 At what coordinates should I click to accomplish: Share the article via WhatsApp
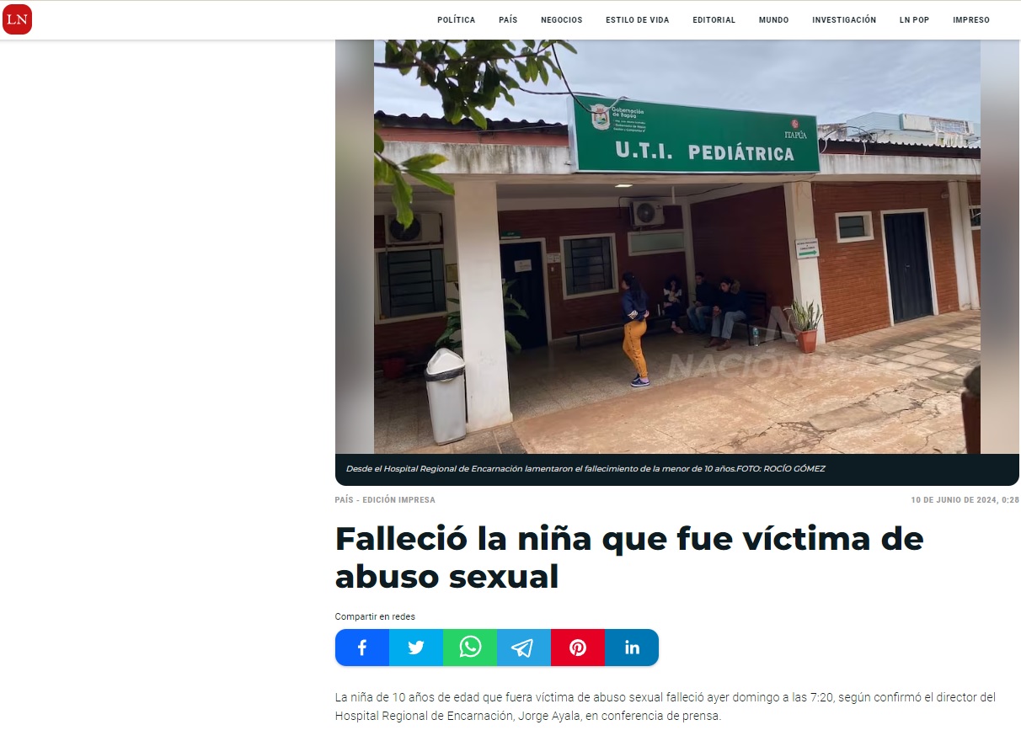click(470, 648)
